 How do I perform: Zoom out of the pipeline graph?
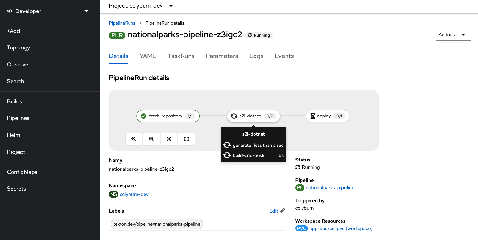[152, 139]
